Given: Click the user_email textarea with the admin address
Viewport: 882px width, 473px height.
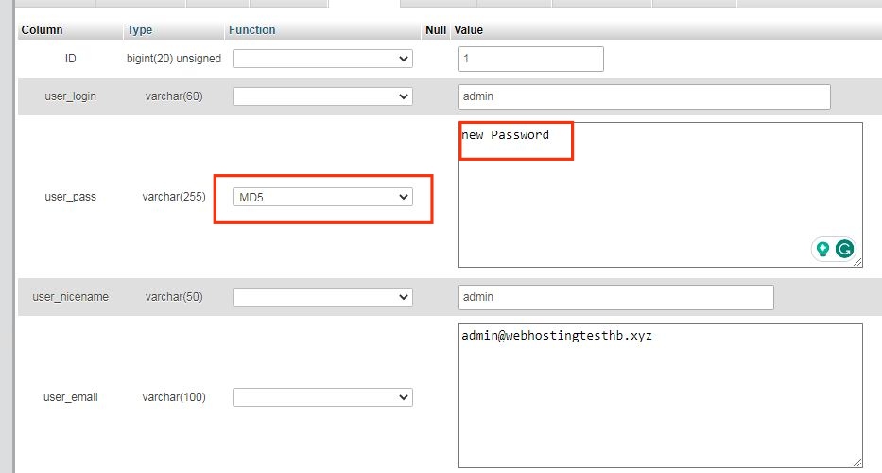Looking at the screenshot, I should [661, 395].
